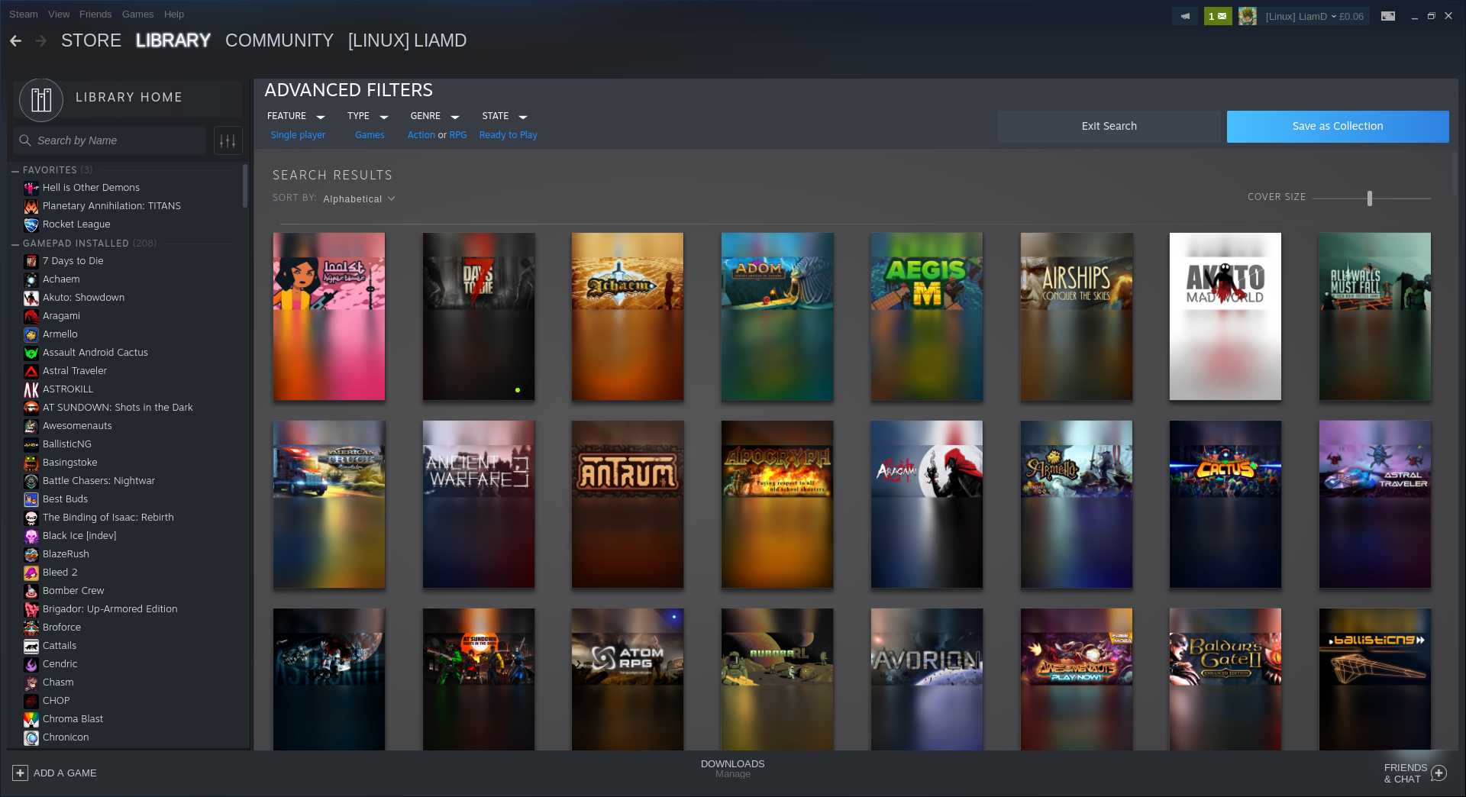1466x797 pixels.
Task: Click the Assault Android Cactus icon
Action: click(31, 353)
